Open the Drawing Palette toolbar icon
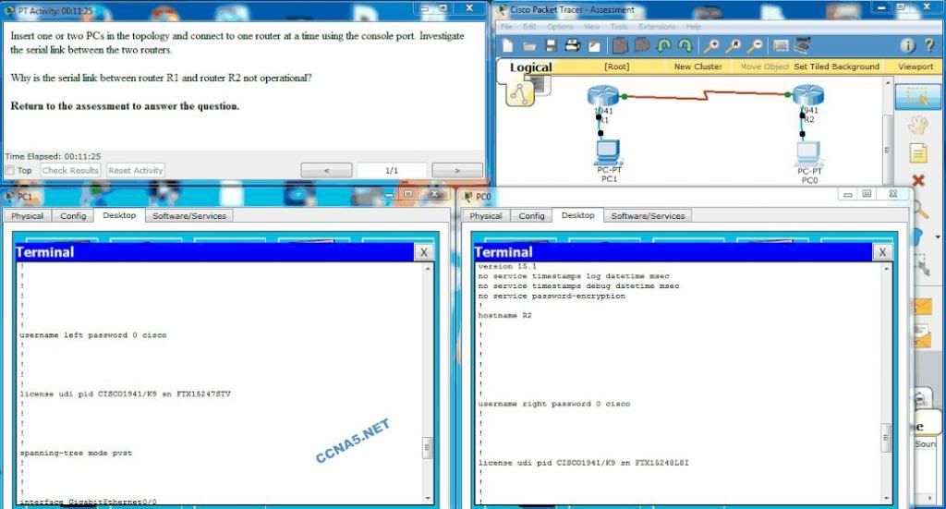 click(x=781, y=45)
